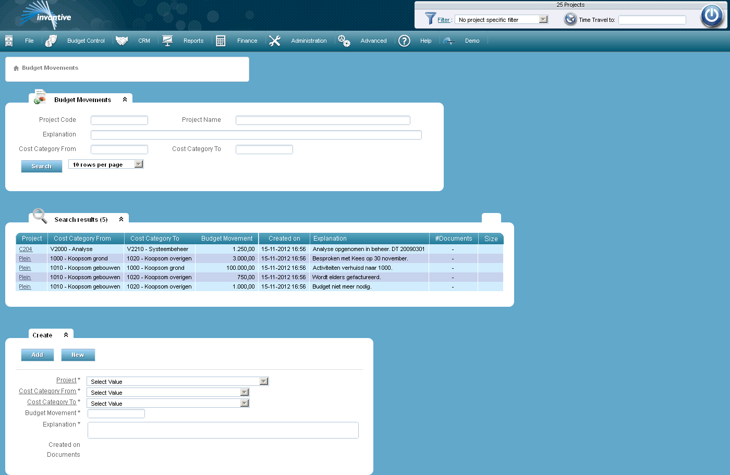Click the CRM handshake icon

click(121, 41)
